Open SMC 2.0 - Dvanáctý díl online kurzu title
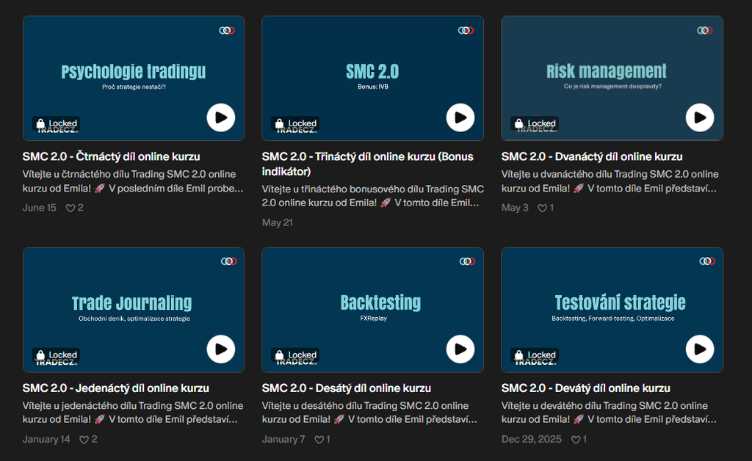 tap(592, 156)
